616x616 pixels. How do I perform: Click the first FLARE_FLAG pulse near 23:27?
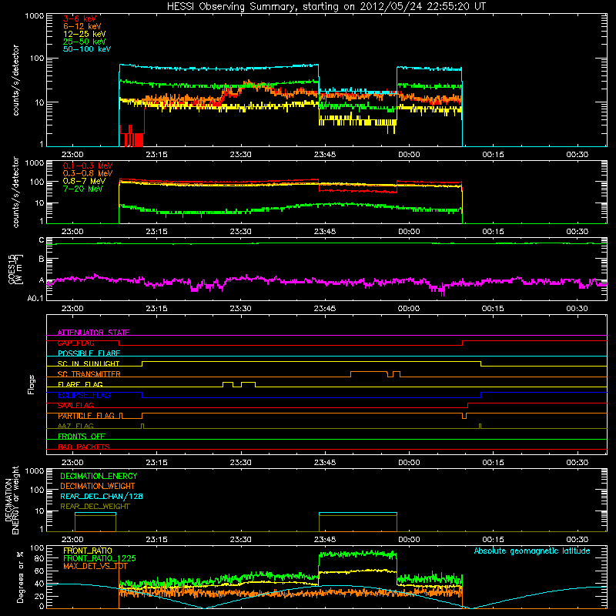[228, 384]
